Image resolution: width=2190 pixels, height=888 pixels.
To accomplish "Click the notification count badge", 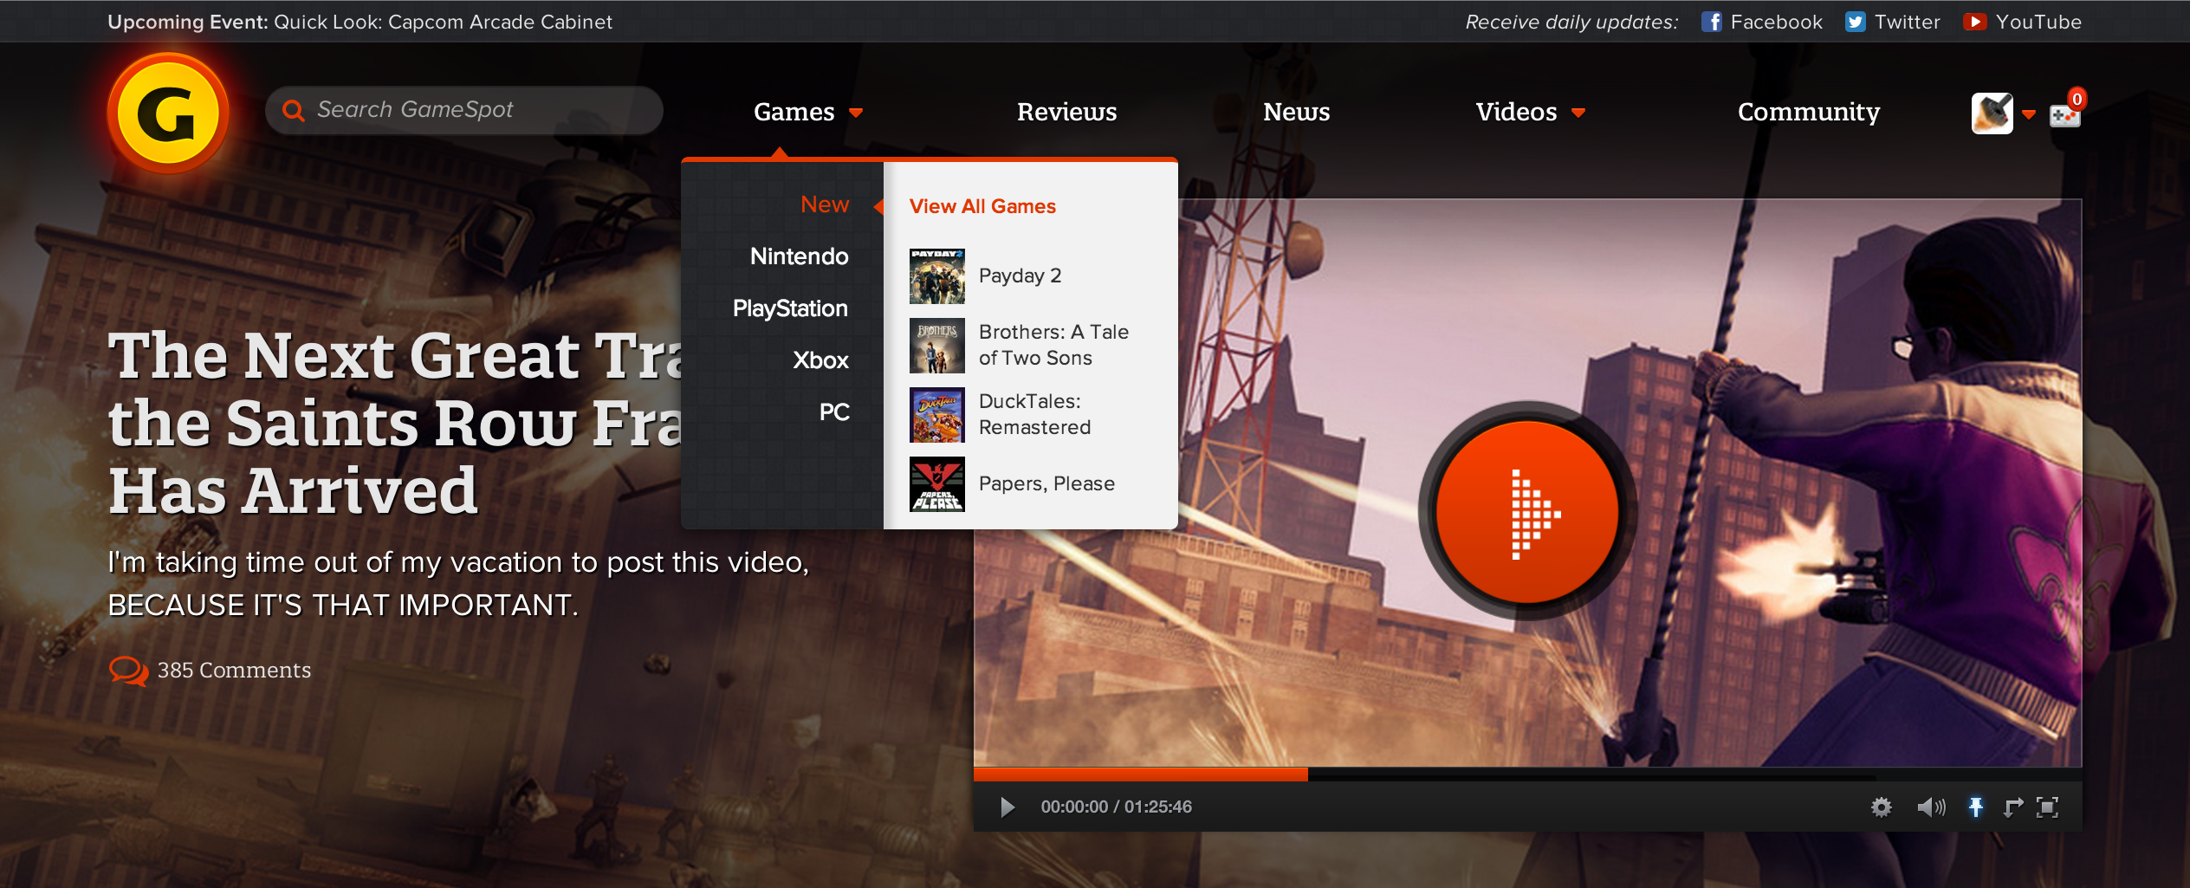I will pos(2077,99).
